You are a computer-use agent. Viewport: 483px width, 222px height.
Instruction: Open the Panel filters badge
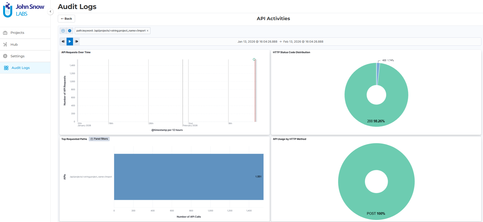point(99,139)
